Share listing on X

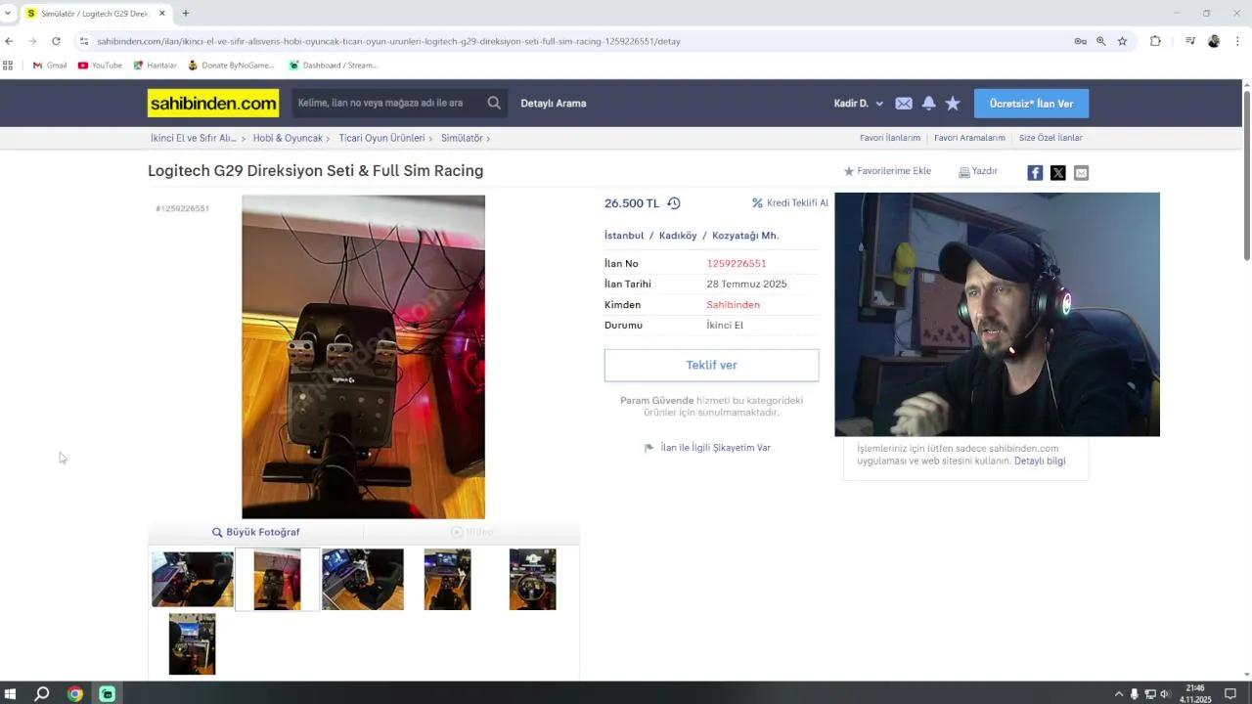tap(1058, 173)
